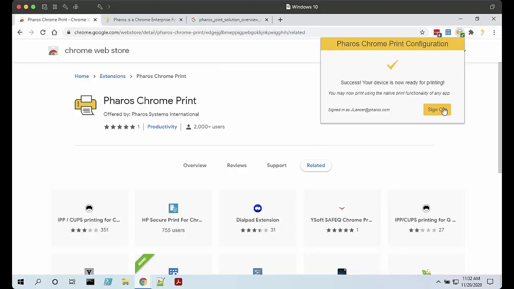
Task: Open the browser Home icon
Action: point(54,32)
